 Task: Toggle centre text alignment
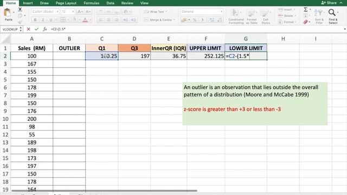(108, 20)
